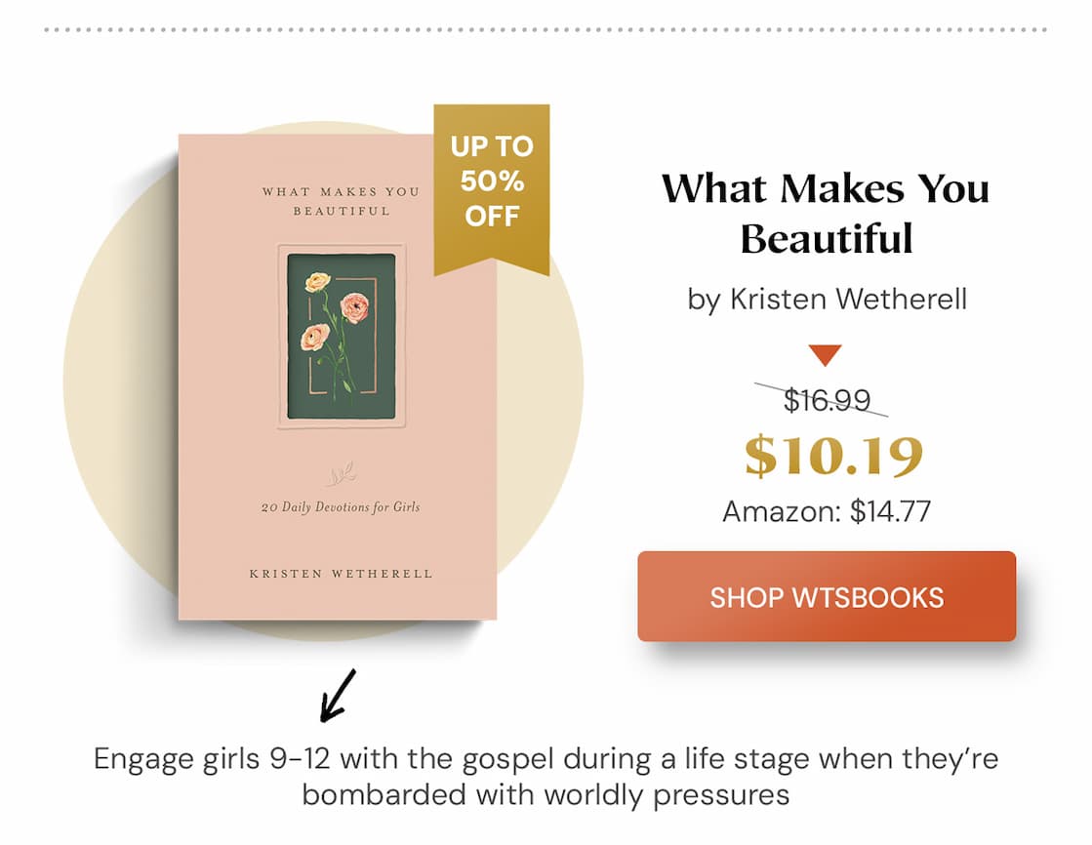The width and height of the screenshot is (1092, 845).
Task: Click the SHOP WTSBOOKS button
Action: (828, 598)
